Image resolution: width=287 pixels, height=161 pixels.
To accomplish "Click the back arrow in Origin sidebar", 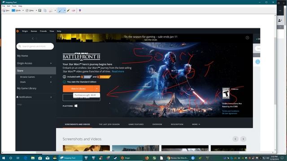I will pyautogui.click(x=33, y=38).
